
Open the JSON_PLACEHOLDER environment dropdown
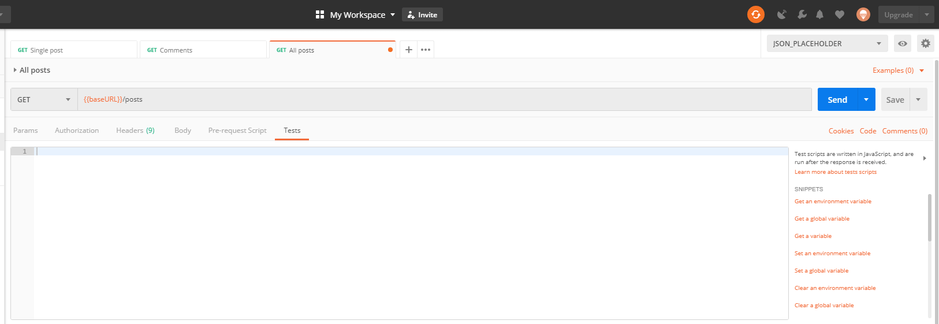pyautogui.click(x=827, y=43)
